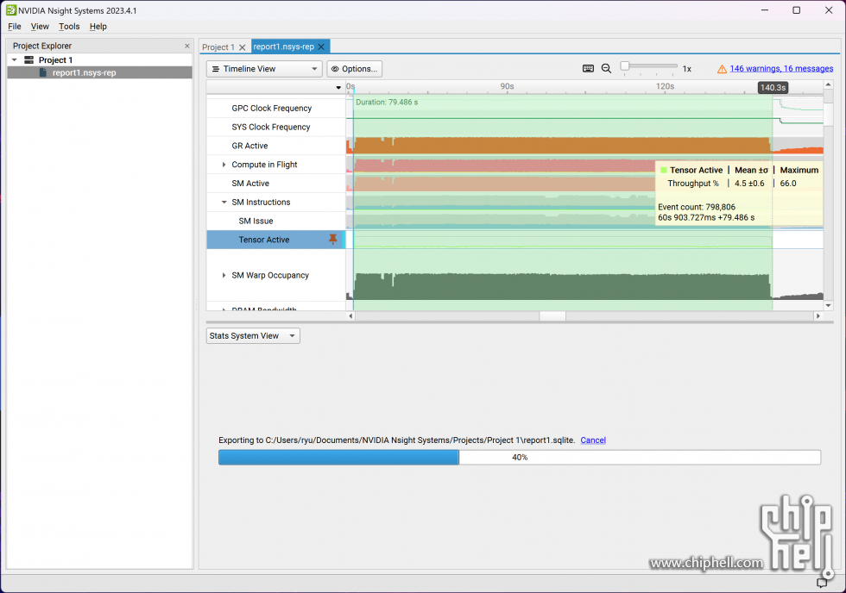Select Project 1 in Project Explorer
This screenshot has height=593, width=846.
(x=55, y=59)
